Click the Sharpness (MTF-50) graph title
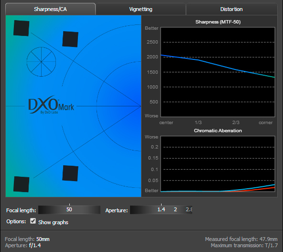The width and height of the screenshot is (283, 252). pyautogui.click(x=218, y=22)
